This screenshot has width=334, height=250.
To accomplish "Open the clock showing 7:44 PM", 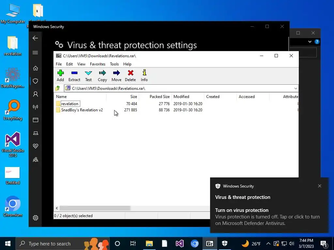I will point(306,243).
